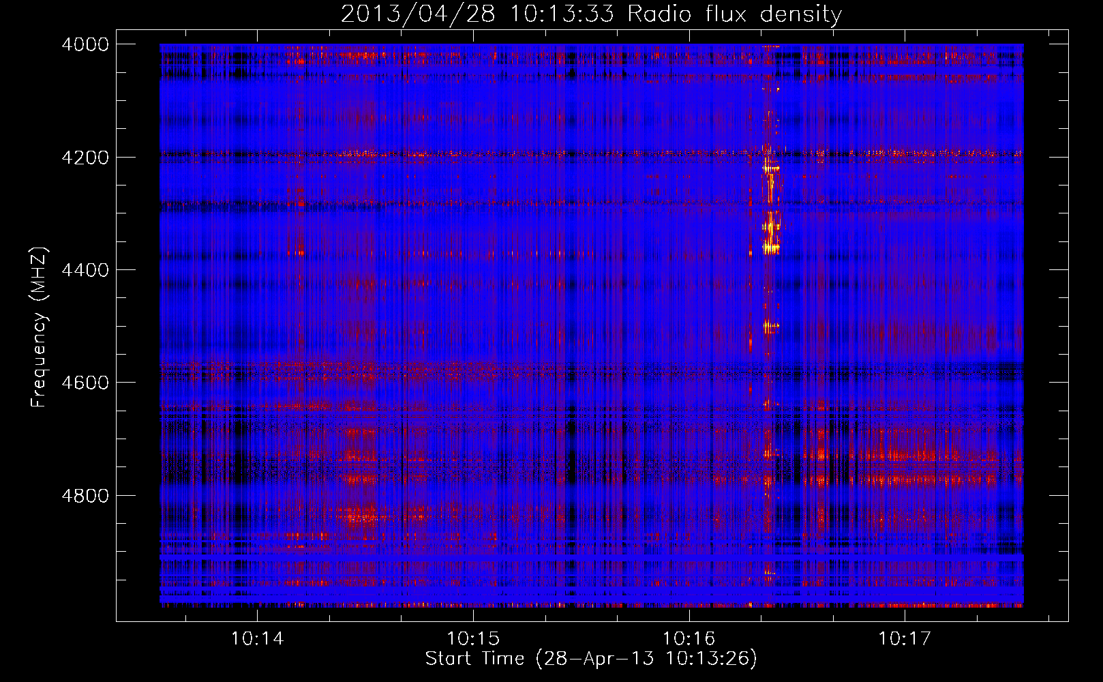
Task: Click the 10:17 time axis label
Action: (904, 638)
